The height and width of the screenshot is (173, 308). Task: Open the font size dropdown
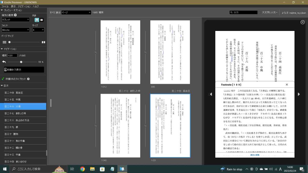pyautogui.click(x=38, y=30)
